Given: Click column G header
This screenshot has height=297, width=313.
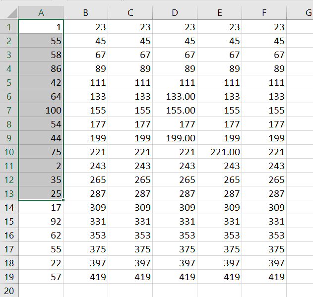Looking at the screenshot, I should [305, 13].
